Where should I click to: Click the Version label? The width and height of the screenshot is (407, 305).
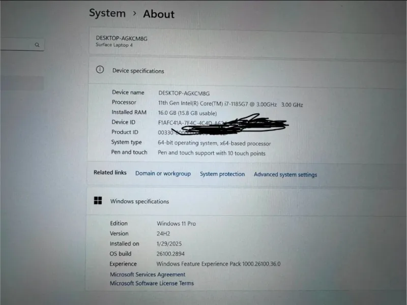[x=119, y=233]
